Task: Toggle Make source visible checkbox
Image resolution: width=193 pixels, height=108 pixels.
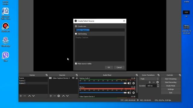Action: tap(76, 64)
